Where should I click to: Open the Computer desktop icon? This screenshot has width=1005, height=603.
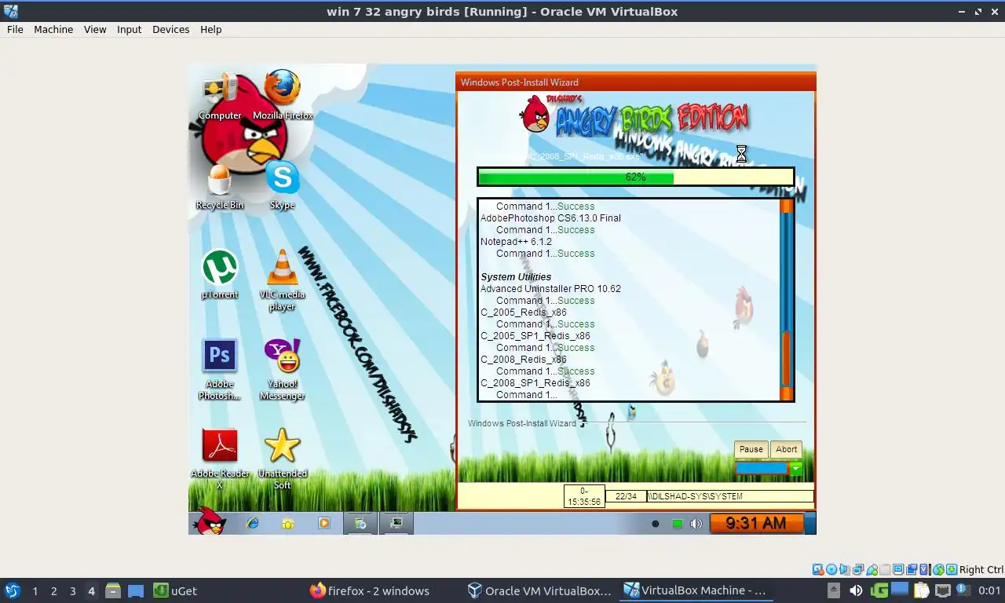click(x=220, y=97)
